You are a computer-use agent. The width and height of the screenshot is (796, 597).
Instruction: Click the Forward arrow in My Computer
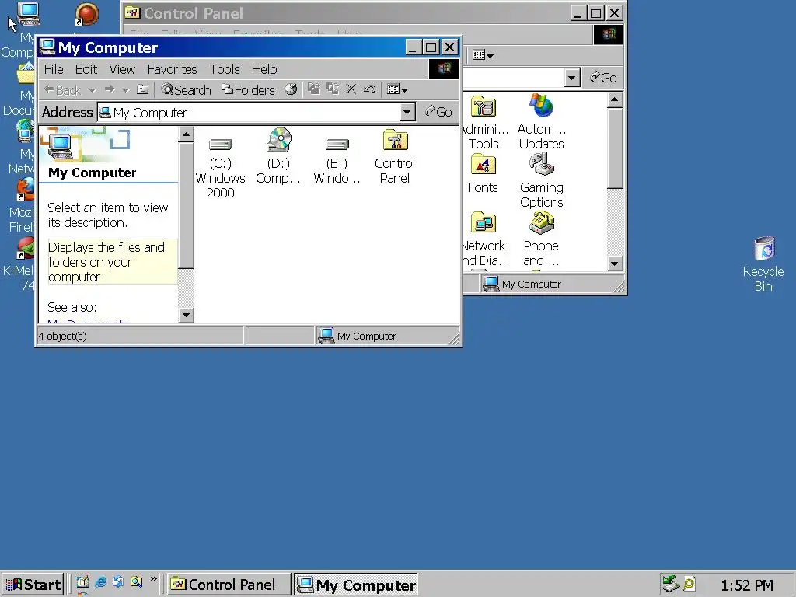[x=110, y=90]
